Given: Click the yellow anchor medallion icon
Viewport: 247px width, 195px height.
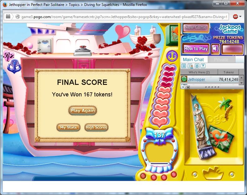Looking at the screenshot, I should pos(172,56).
